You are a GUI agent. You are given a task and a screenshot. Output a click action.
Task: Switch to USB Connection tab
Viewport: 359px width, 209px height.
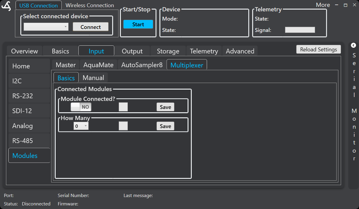click(39, 5)
